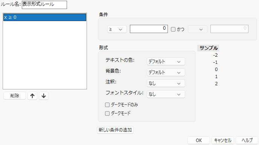Click the disabled second condition value field
Screen dimensions: 259x145
click(x=229, y=29)
